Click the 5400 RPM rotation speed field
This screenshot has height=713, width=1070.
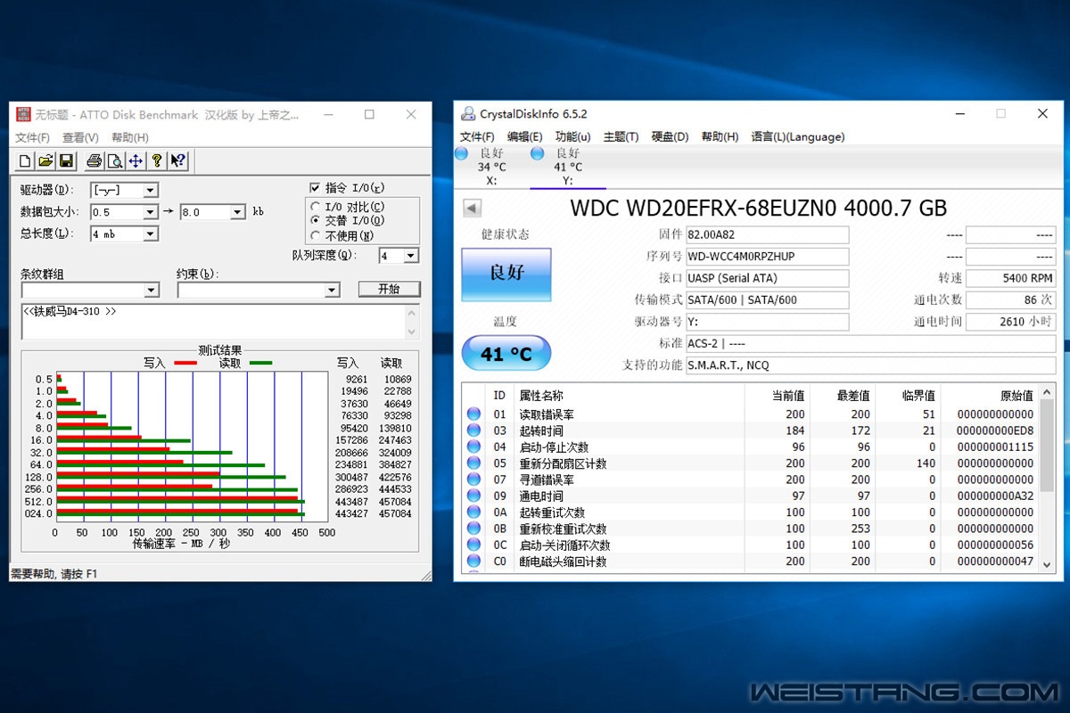[x=1010, y=278]
